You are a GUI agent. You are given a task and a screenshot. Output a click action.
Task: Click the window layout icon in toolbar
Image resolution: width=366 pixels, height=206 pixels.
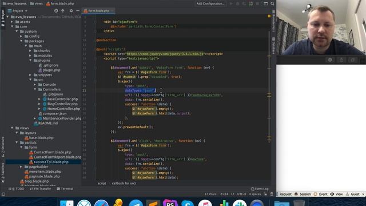(x=265, y=3)
